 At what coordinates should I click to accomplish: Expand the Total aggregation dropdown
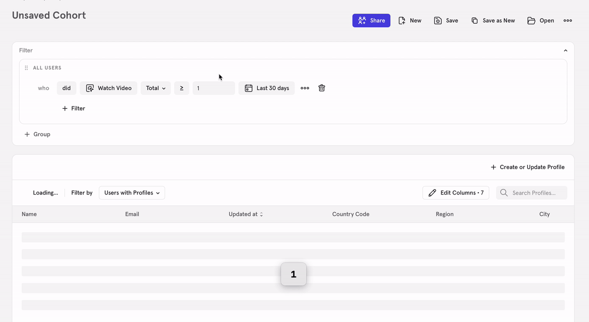(156, 88)
